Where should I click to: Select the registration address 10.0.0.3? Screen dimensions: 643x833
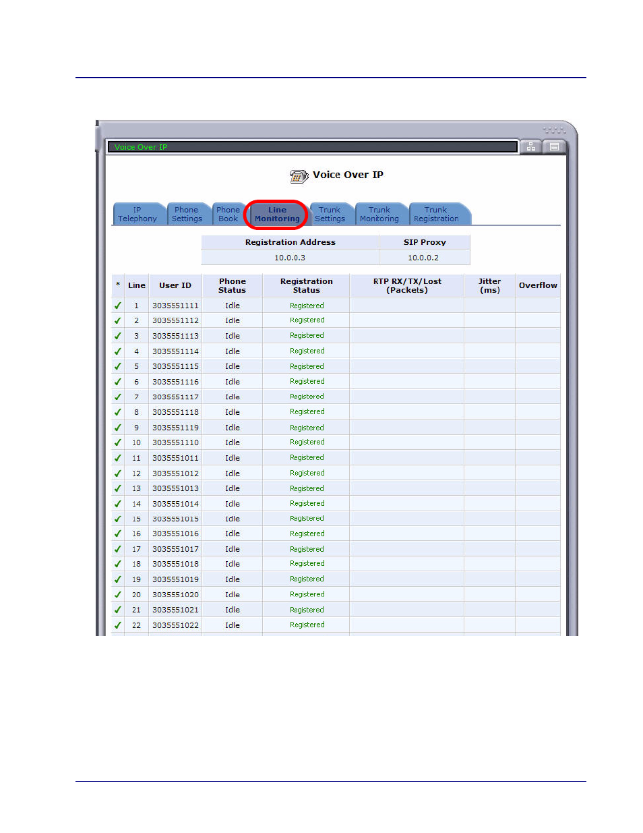(290, 258)
